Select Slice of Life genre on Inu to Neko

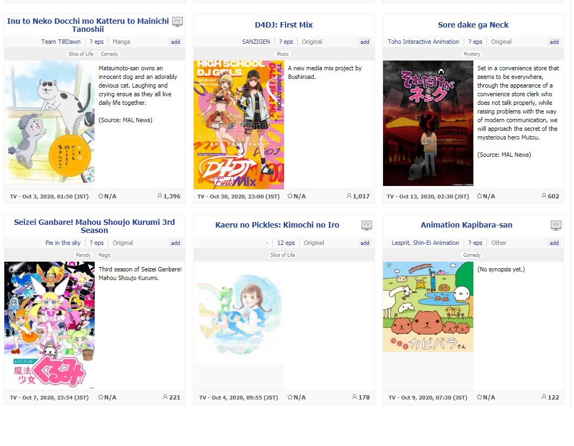coord(81,54)
